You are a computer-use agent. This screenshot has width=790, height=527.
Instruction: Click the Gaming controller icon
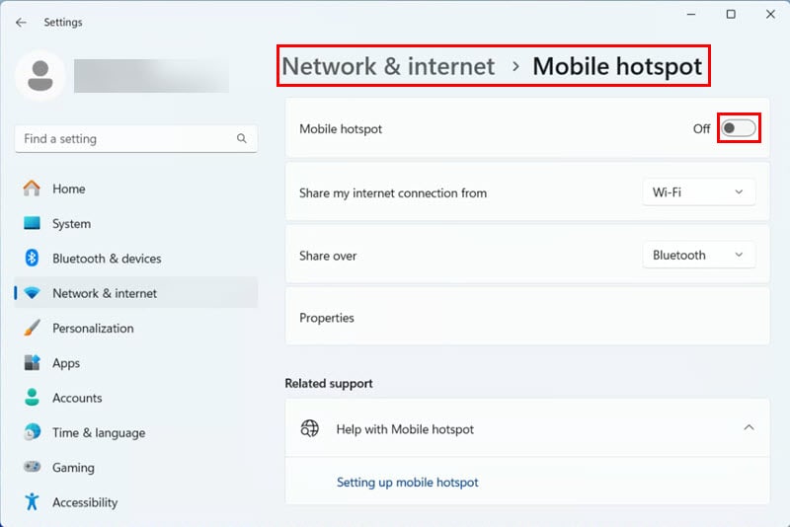click(32, 467)
